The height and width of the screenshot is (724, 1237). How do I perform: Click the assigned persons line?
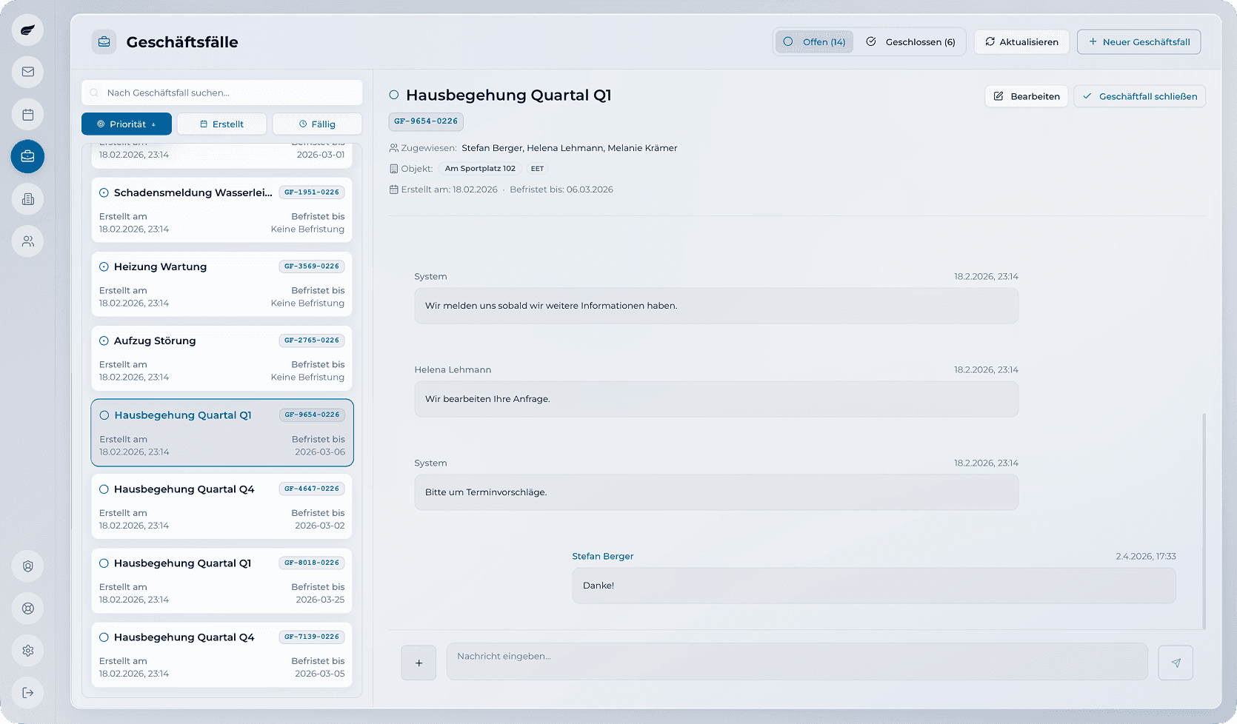533,148
